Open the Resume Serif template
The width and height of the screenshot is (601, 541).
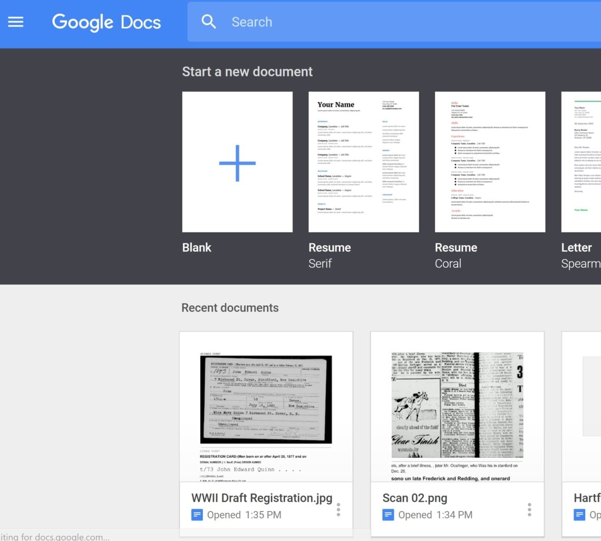(x=364, y=162)
